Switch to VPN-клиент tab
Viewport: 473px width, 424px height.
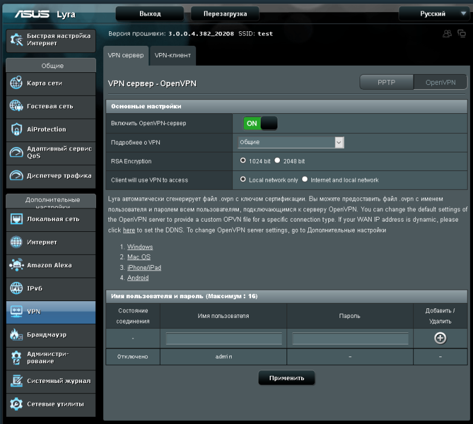pos(173,55)
